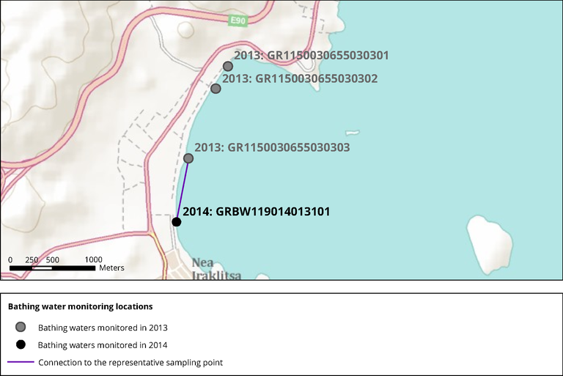Viewport: 563px width, 376px height.
Task: Click the label 2013: GR1150030655030301
Action: tap(311, 56)
